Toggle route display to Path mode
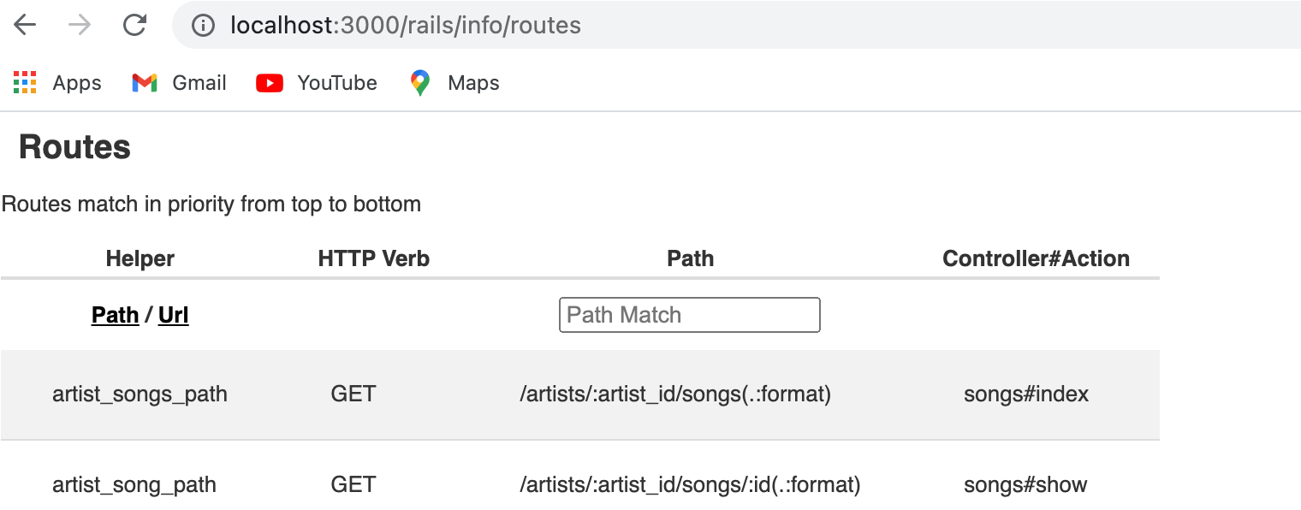Screen dimensions: 1301x510 click(x=115, y=315)
